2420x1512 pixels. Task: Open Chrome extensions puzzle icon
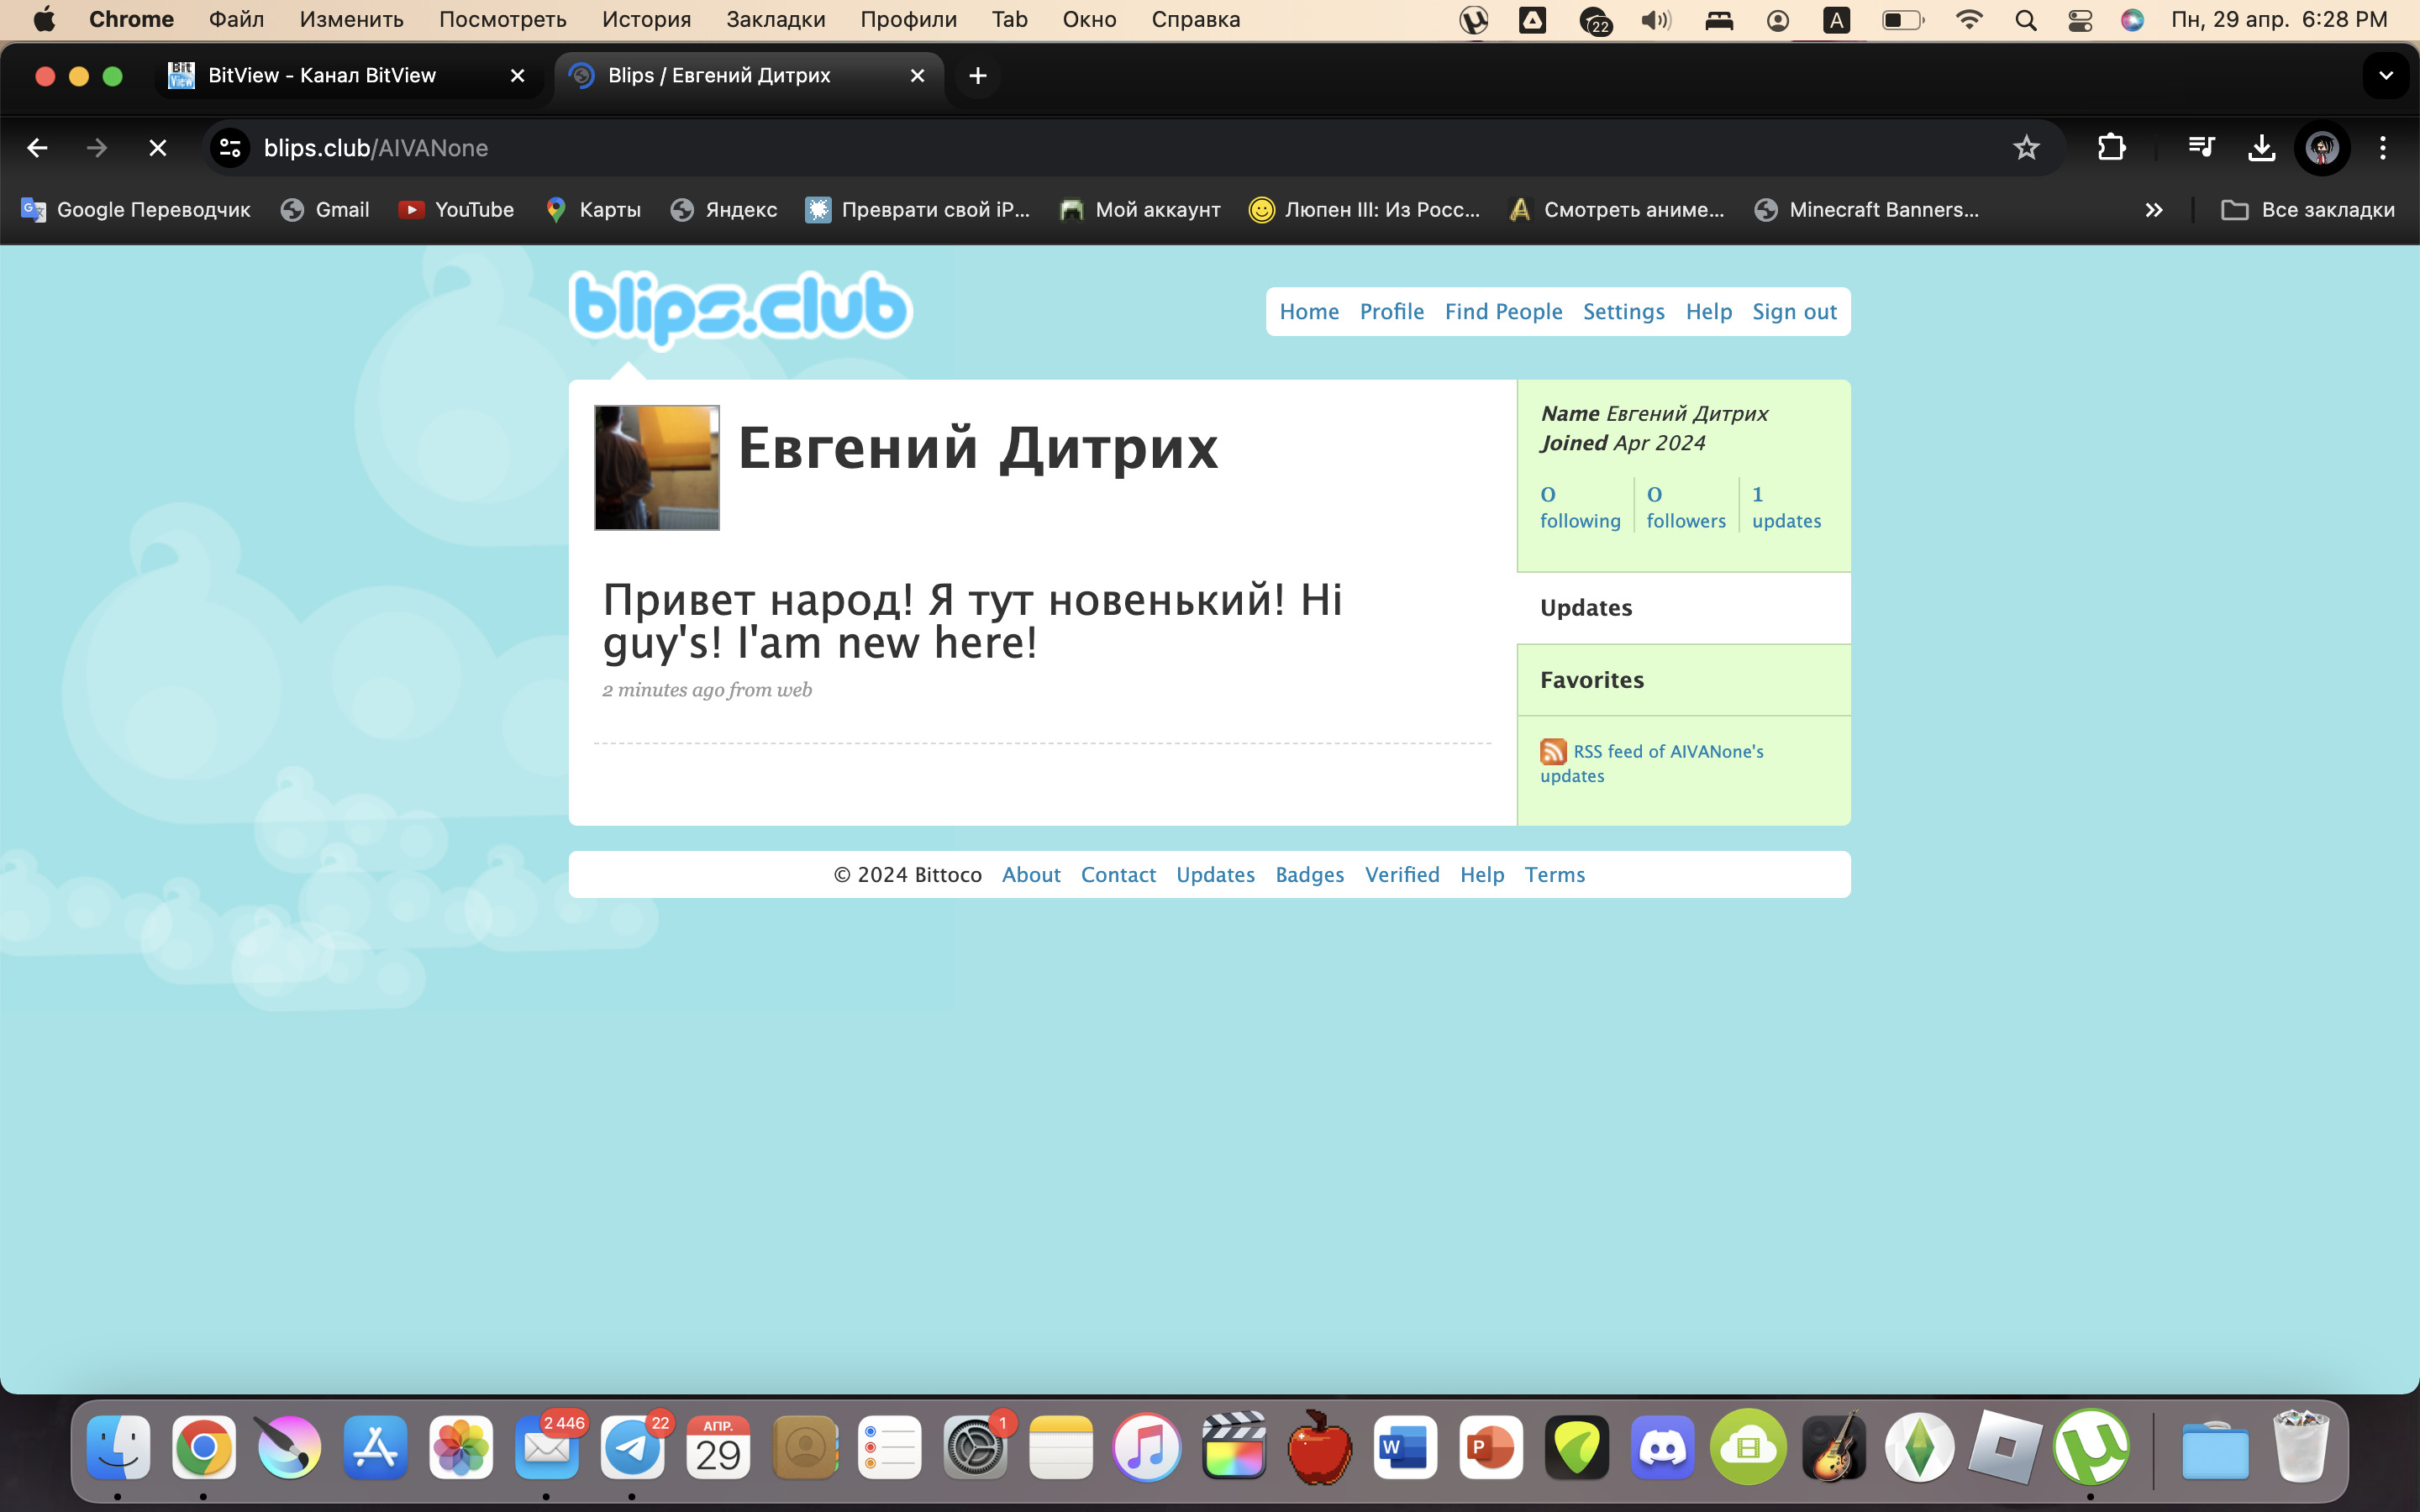coord(2111,148)
